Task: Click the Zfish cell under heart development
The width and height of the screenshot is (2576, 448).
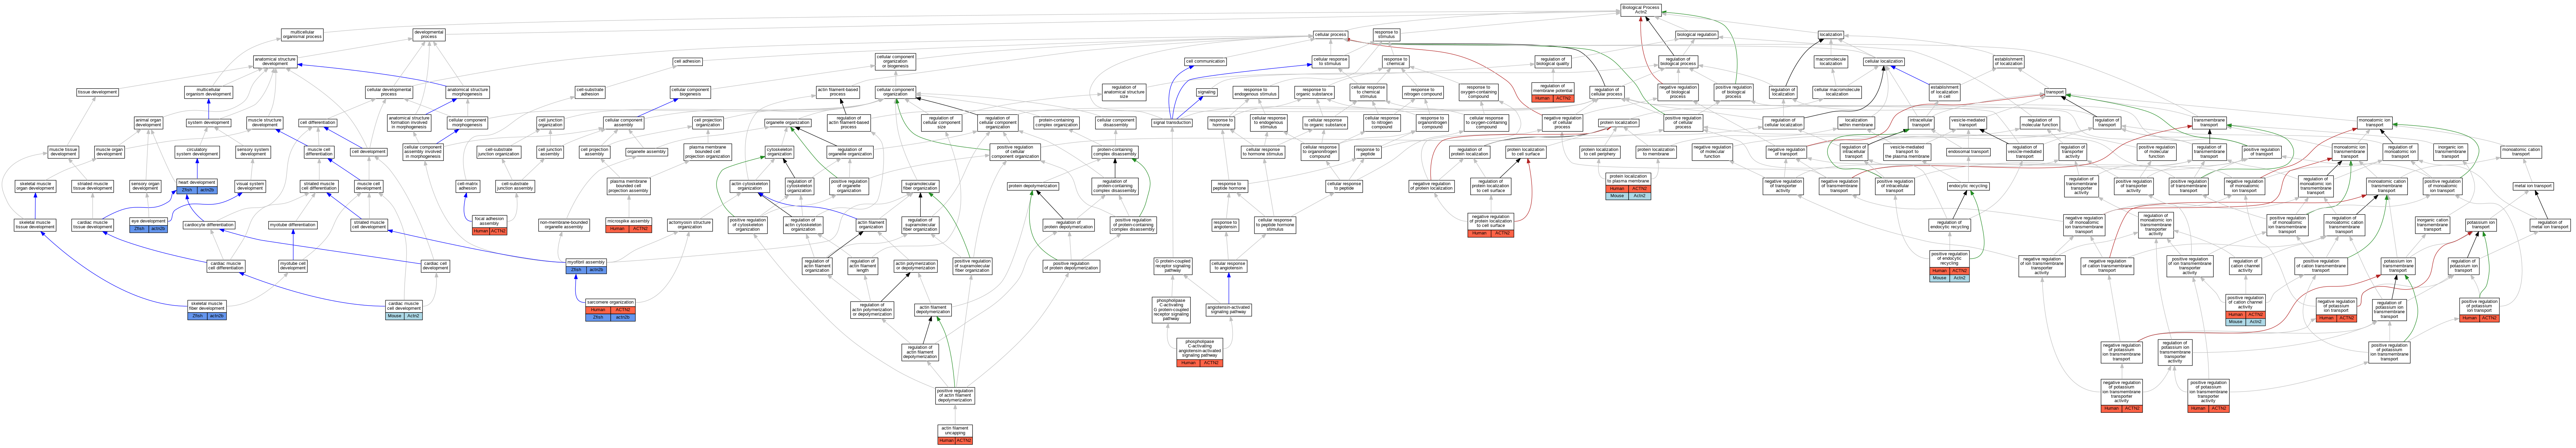Action: [187, 190]
